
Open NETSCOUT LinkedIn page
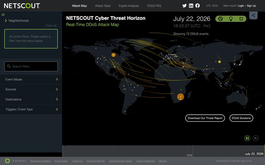[191, 6]
